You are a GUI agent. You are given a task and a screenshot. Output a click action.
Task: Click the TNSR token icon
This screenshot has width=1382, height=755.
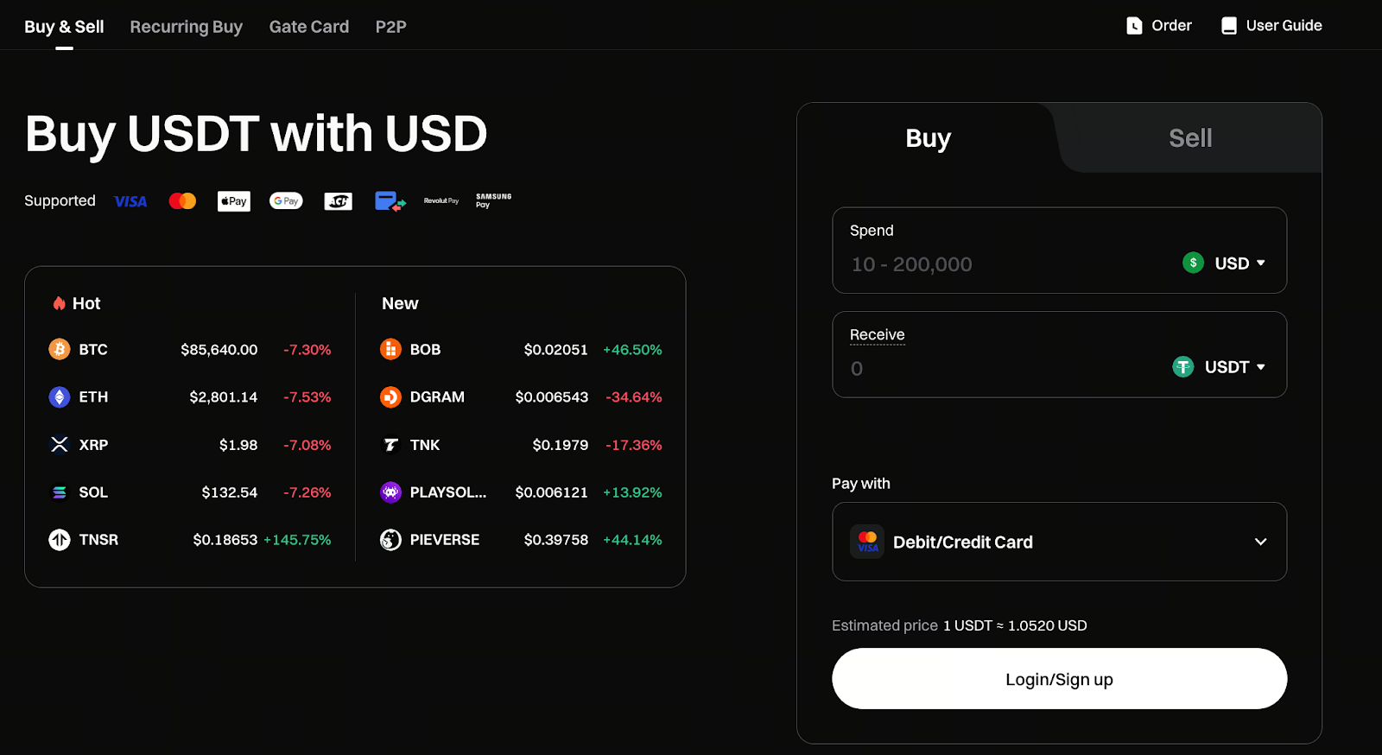click(59, 540)
